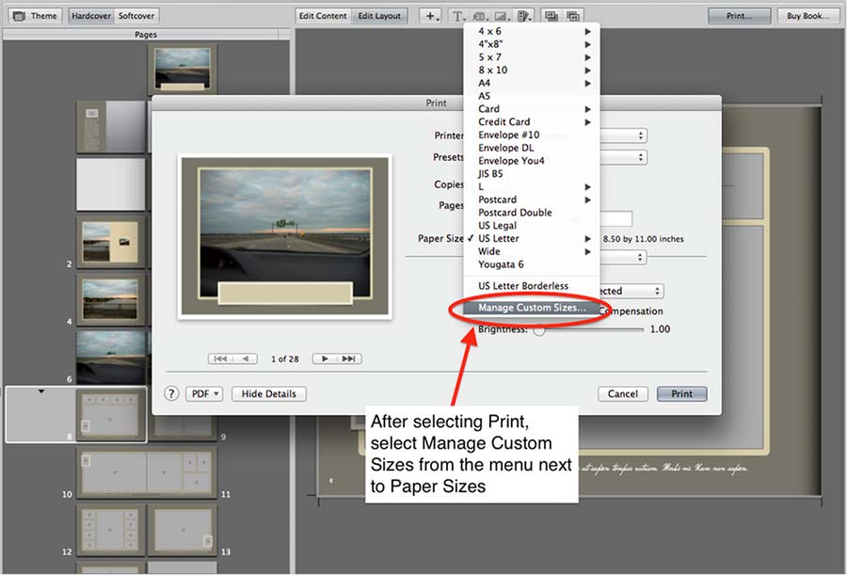The image size is (847, 575).
Task: Click the Brightness slider handle
Action: [539, 329]
